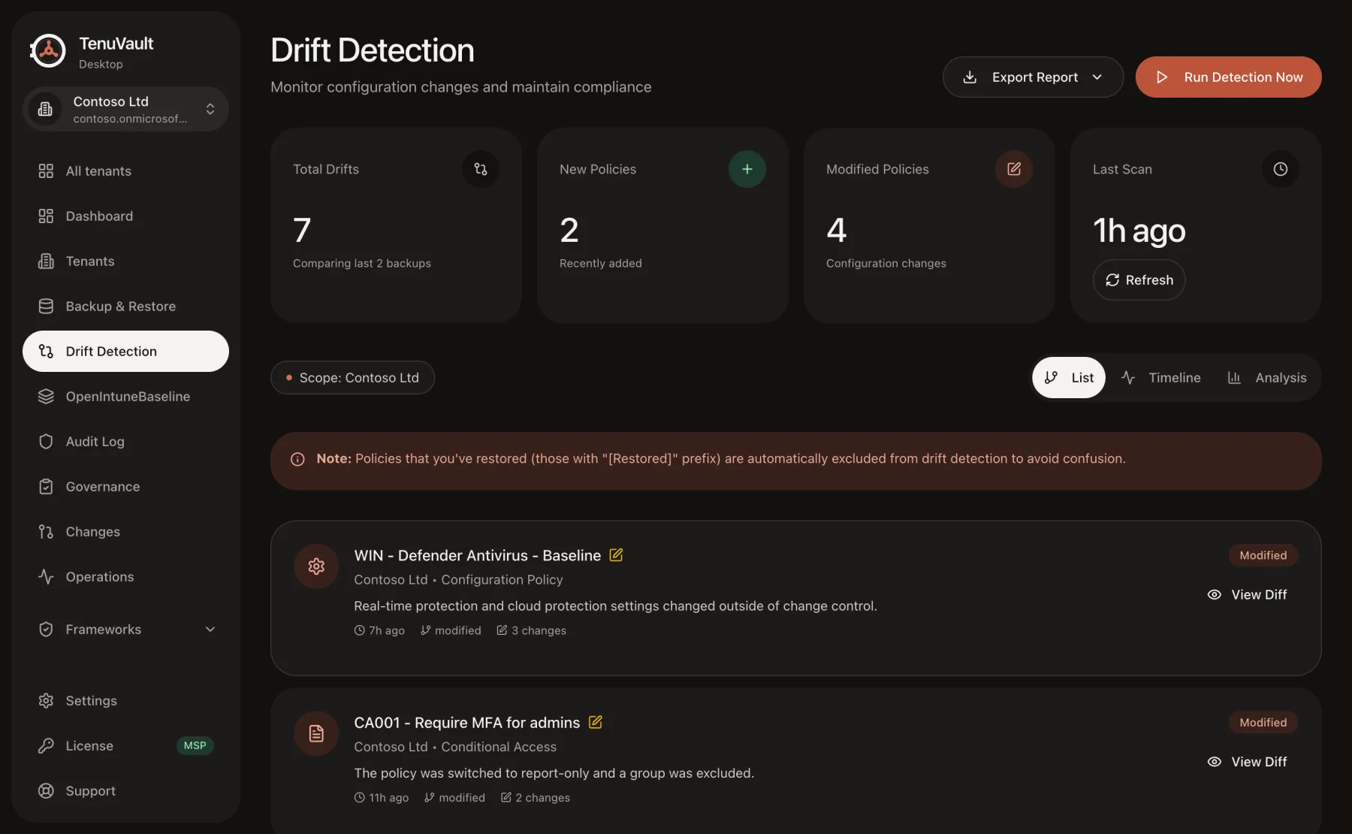Run Detection Now
1352x834 pixels.
[x=1228, y=77]
